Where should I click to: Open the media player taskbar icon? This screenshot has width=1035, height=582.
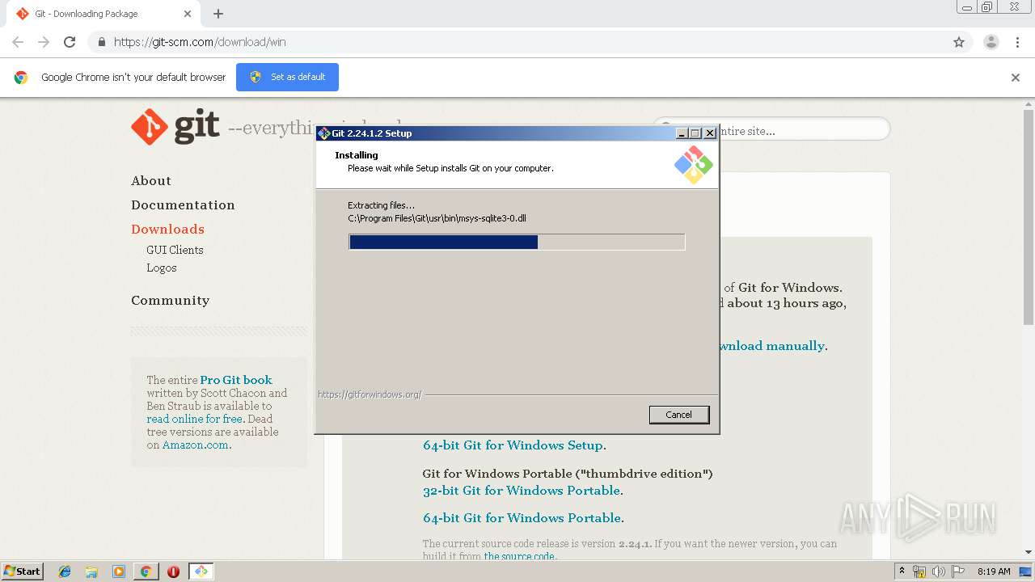pyautogui.click(x=119, y=571)
